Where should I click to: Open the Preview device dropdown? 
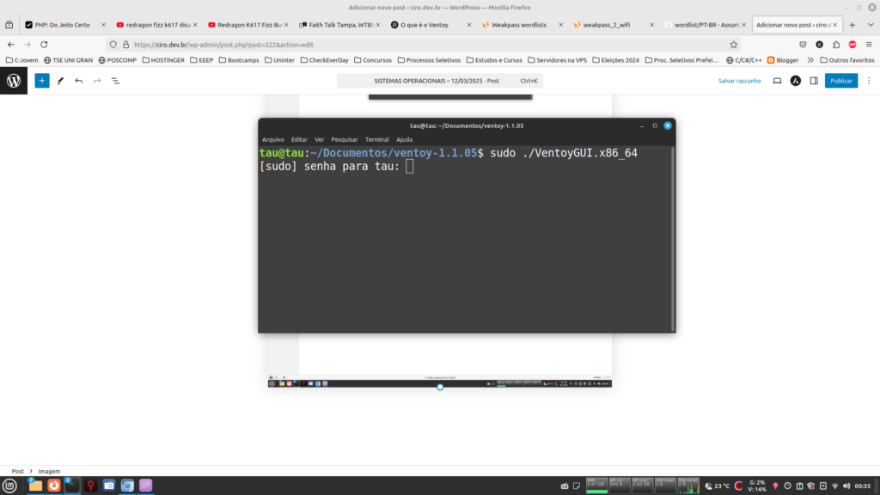(777, 81)
